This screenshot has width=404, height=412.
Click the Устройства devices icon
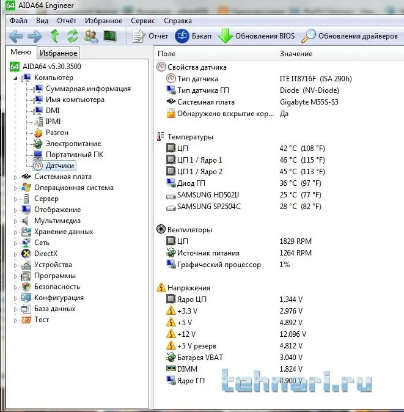click(26, 265)
